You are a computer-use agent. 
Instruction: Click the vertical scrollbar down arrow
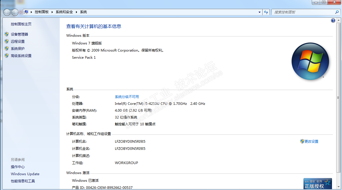[339, 187]
